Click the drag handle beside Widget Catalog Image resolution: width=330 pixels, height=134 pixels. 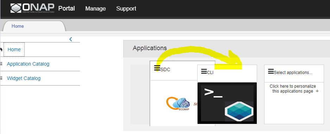tap(1, 78)
